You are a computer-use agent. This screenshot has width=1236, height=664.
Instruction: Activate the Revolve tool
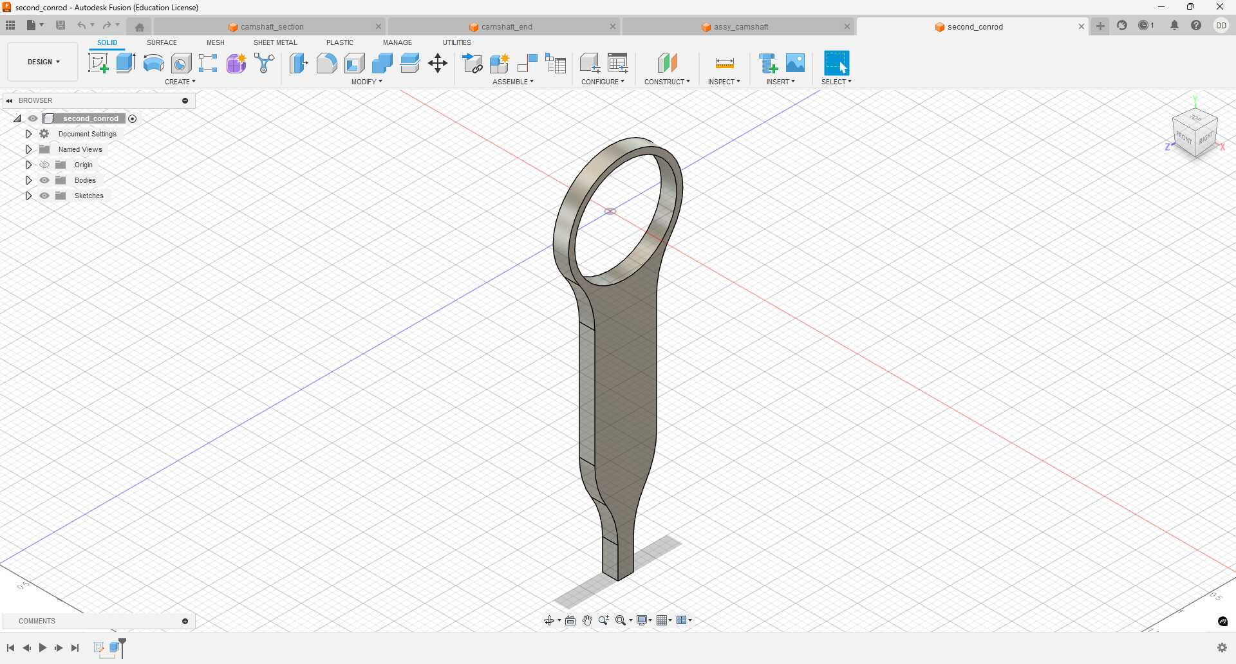click(153, 62)
